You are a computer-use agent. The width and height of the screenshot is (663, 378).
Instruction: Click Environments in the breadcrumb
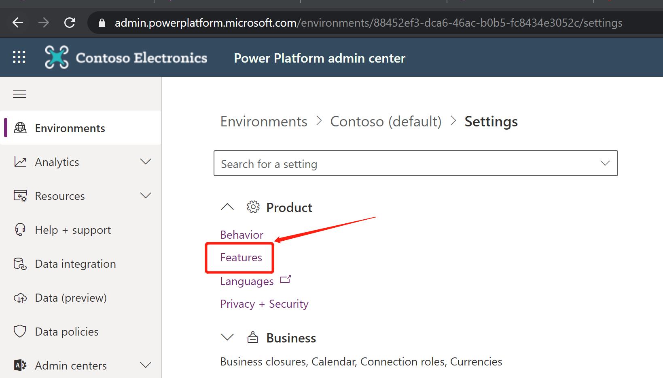(x=264, y=122)
